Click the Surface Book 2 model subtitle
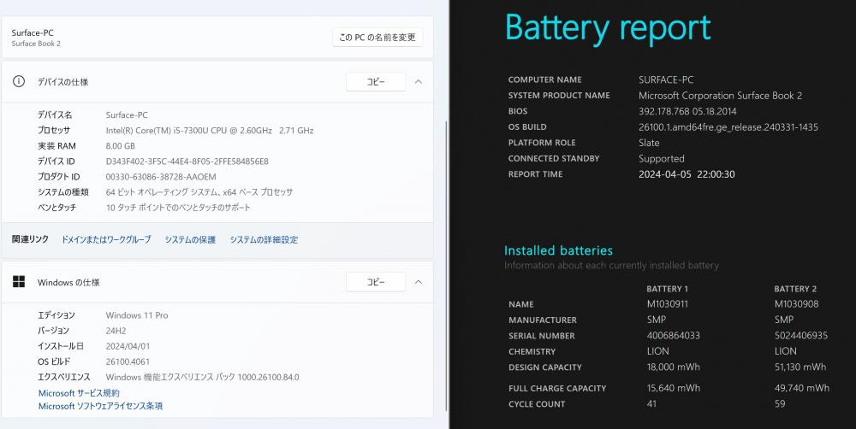The image size is (856, 429). (x=36, y=44)
